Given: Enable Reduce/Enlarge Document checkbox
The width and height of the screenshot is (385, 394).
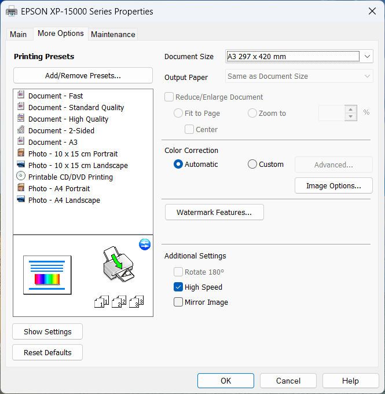Looking at the screenshot, I should click(x=169, y=97).
